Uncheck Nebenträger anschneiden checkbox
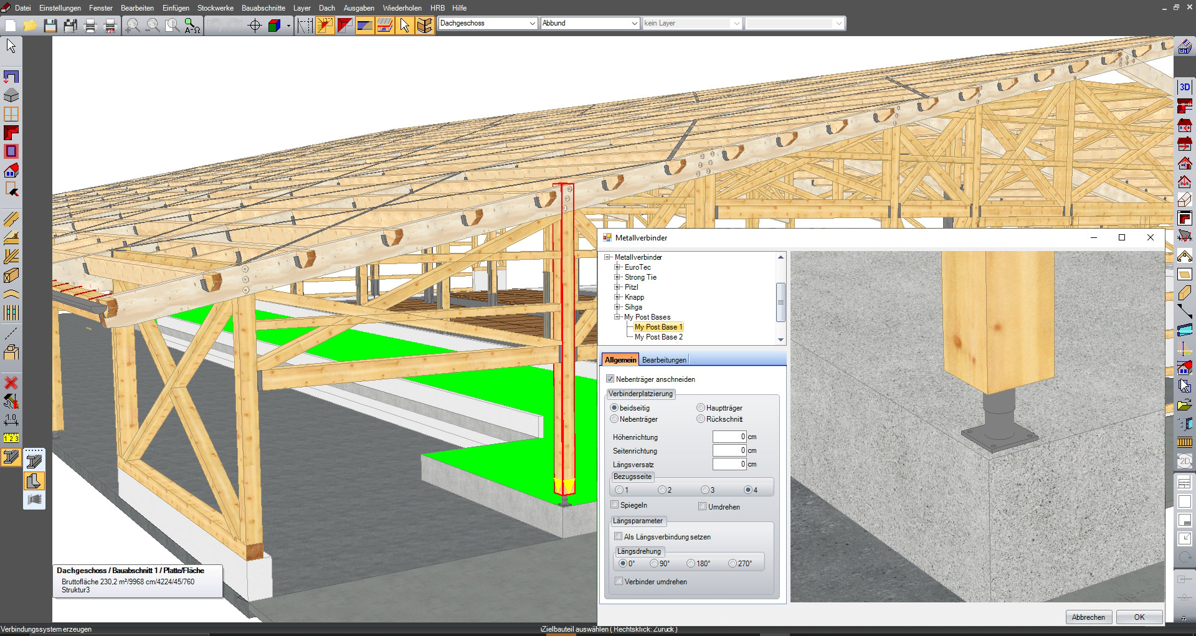 tap(610, 379)
